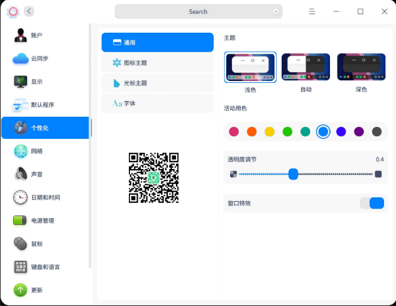Open the 更新 update arrow icon
The image size is (396, 306).
pyautogui.click(x=21, y=290)
